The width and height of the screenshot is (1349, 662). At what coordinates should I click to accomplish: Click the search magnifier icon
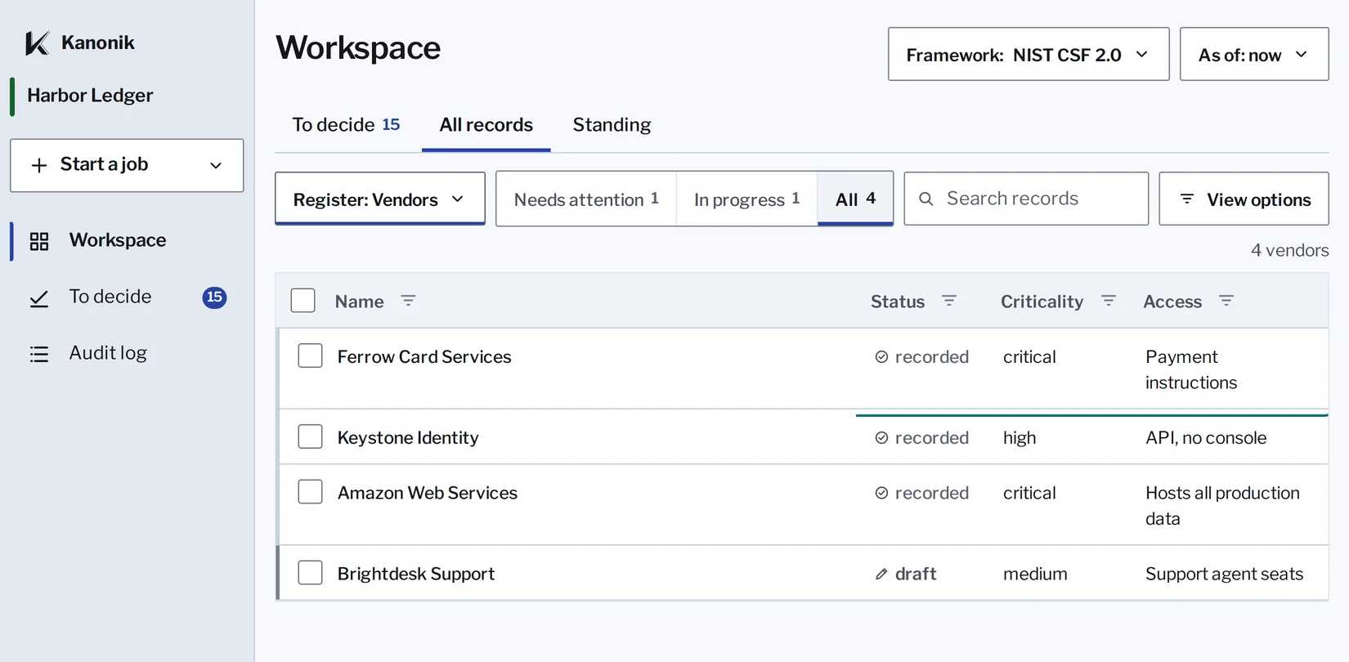click(x=926, y=199)
